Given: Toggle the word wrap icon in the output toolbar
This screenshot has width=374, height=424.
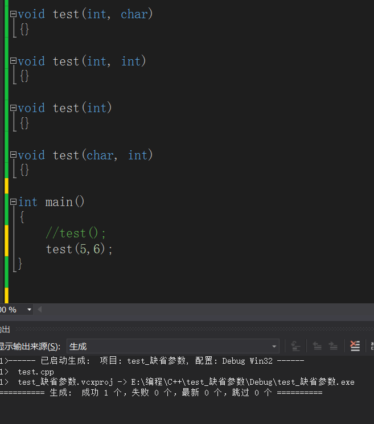Looking at the screenshot, I should click(x=372, y=346).
